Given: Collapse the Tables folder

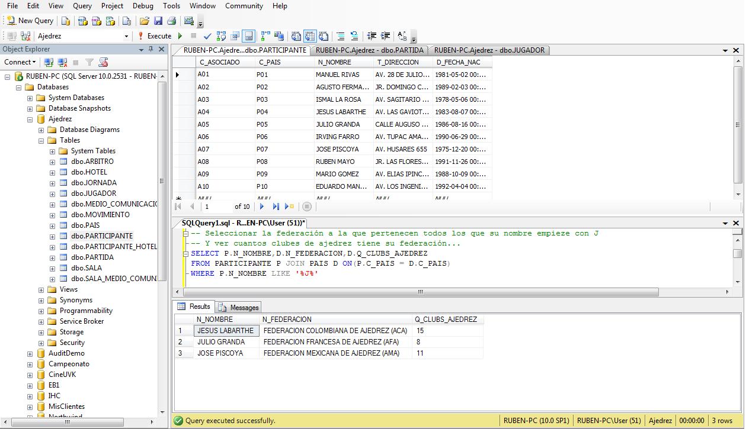Looking at the screenshot, I should [x=41, y=140].
